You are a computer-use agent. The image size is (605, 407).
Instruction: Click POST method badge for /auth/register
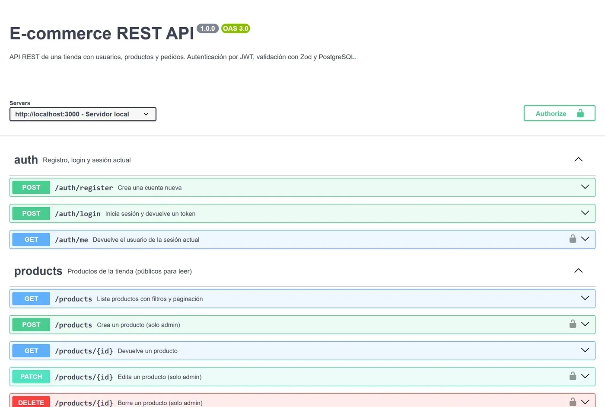tap(31, 187)
